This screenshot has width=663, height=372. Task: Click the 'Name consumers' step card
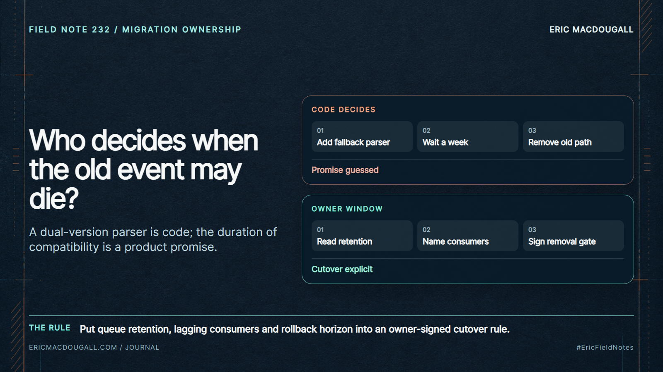467,236
